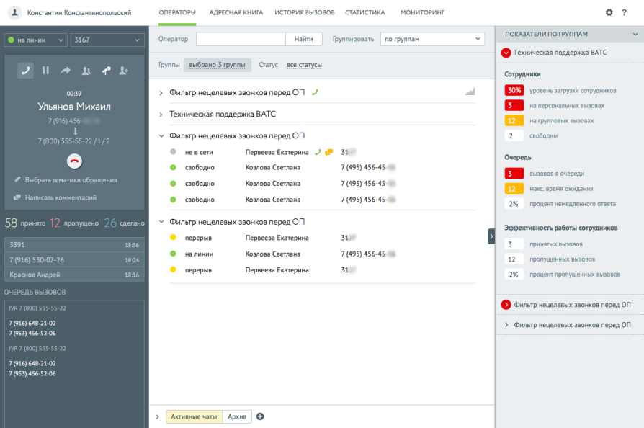Expand the first Фильтр нецелевых звонков group
644x428 pixels.
coord(161,93)
